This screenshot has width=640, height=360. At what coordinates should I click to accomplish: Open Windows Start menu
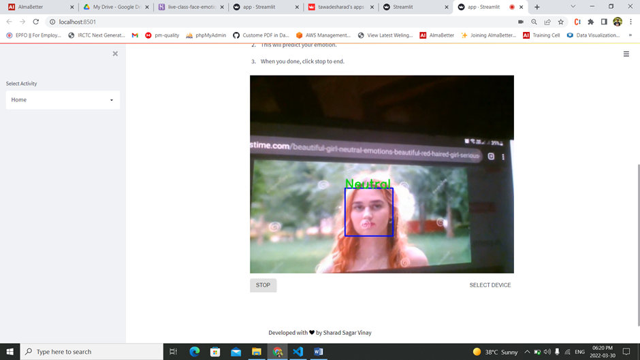[x=10, y=351]
